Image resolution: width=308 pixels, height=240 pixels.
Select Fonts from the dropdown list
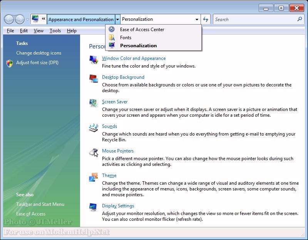(x=153, y=37)
